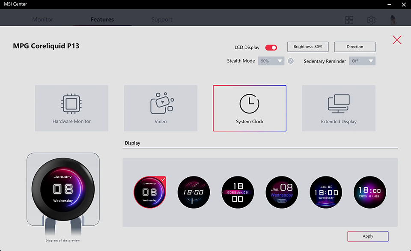Select the Video display mode tile
The height and width of the screenshot is (251, 411).
pos(161,108)
